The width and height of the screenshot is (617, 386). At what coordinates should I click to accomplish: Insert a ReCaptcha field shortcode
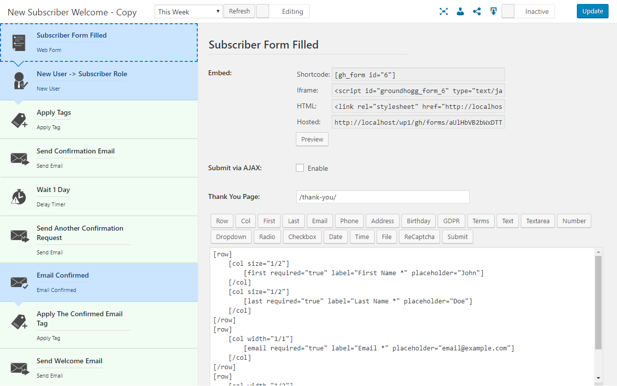419,237
